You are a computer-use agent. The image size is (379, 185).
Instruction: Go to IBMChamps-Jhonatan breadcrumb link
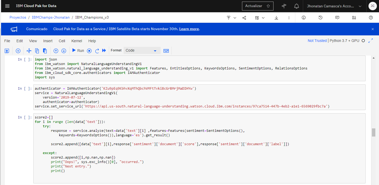point(51,18)
